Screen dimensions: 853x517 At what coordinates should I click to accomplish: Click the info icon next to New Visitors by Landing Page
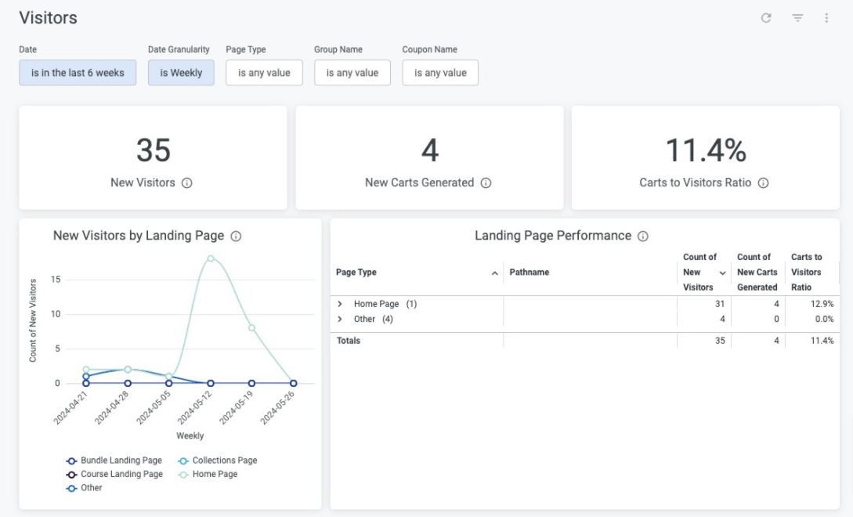tap(237, 235)
